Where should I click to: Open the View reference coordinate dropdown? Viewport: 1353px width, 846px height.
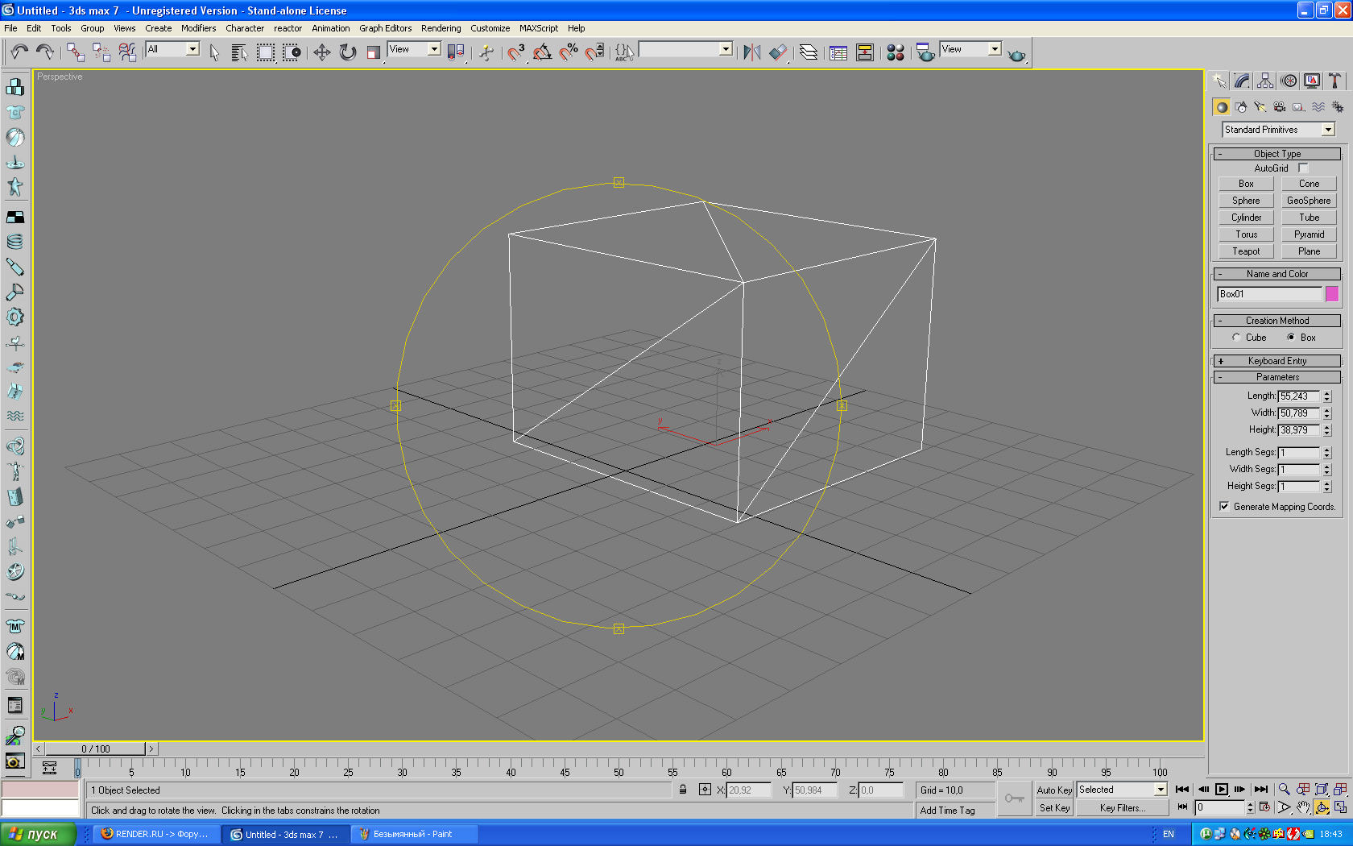click(x=414, y=49)
